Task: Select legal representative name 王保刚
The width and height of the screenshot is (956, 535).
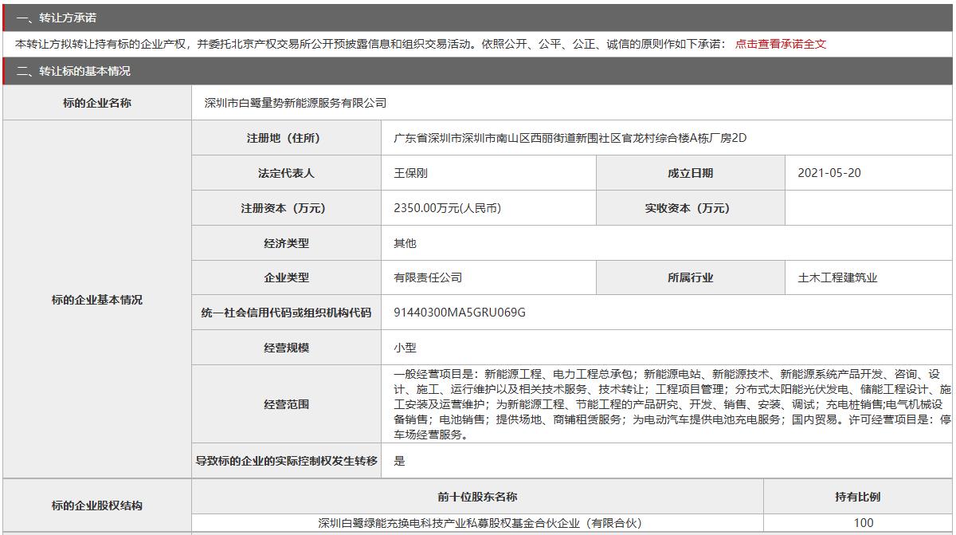Action: point(411,173)
